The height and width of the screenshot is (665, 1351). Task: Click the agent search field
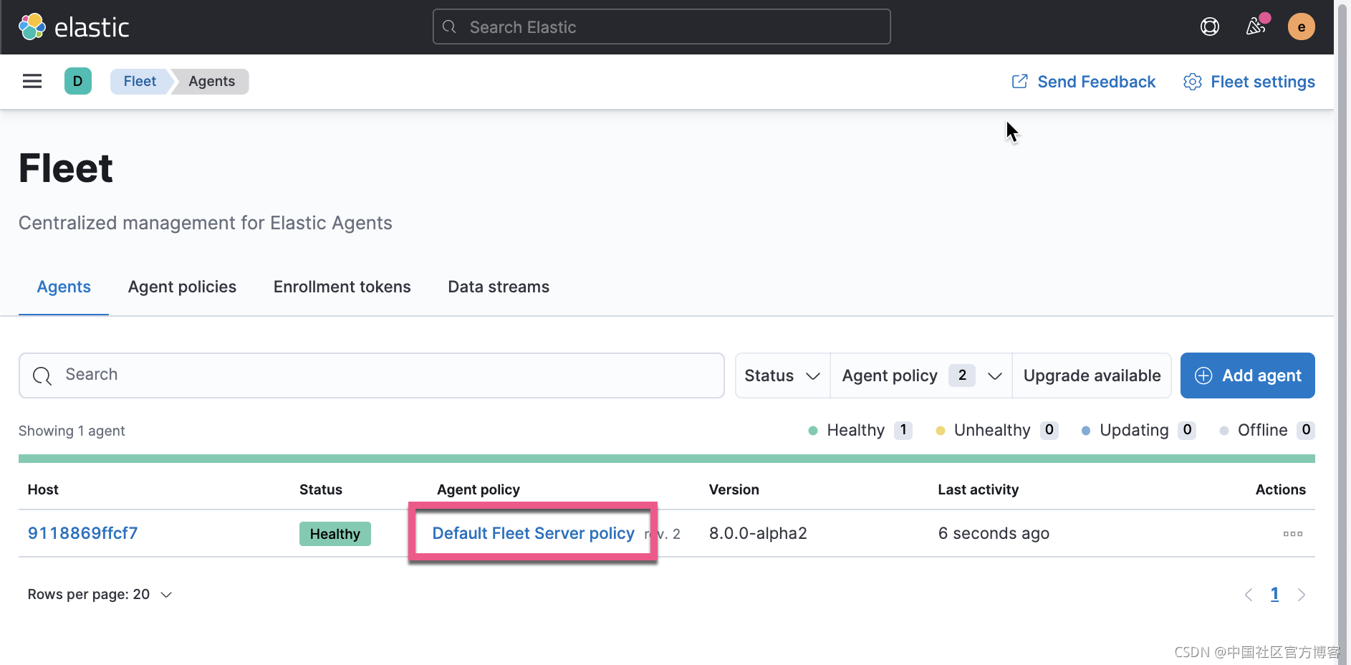[371, 375]
